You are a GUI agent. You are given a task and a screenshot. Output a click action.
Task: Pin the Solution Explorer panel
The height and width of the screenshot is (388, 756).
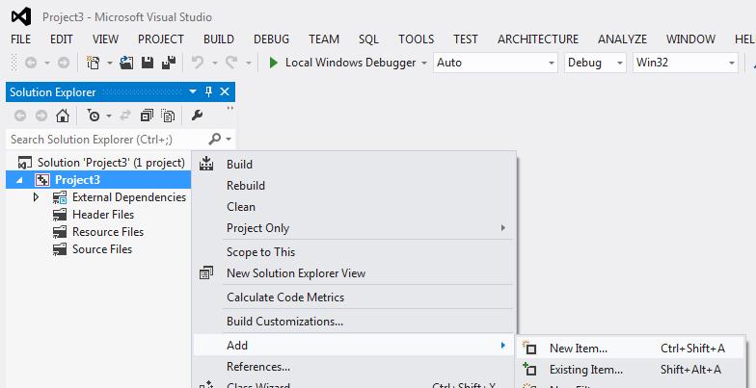208,92
